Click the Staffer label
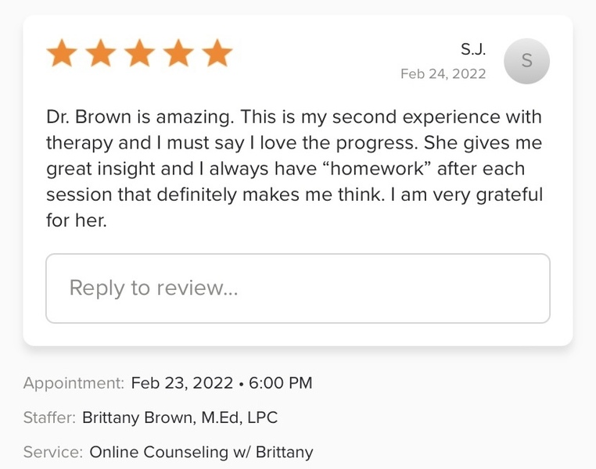 coord(49,417)
